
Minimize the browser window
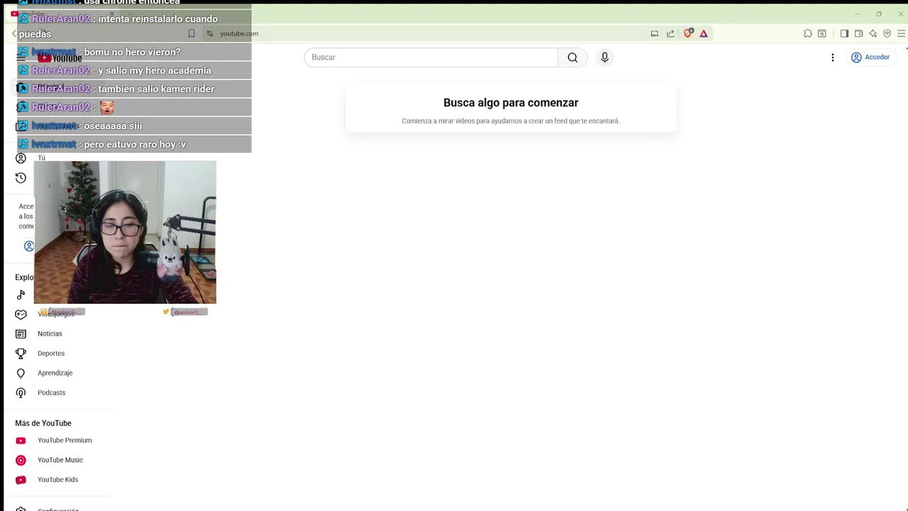click(857, 13)
